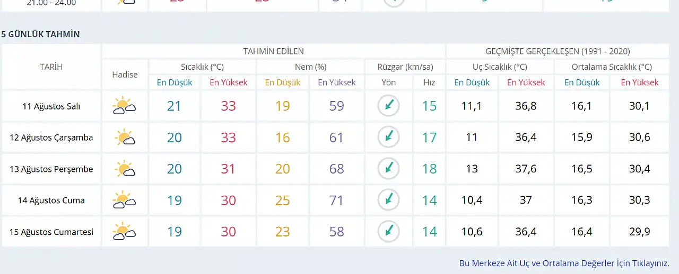Click the weather icon for 15 Ağustos Cumartesi

click(124, 232)
